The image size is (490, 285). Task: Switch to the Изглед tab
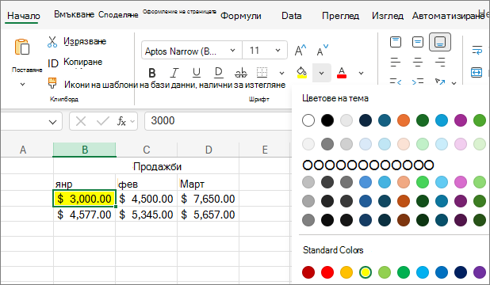coord(388,16)
